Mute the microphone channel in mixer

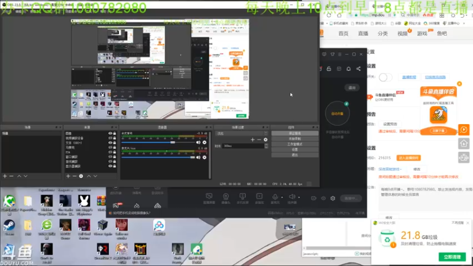198,157
